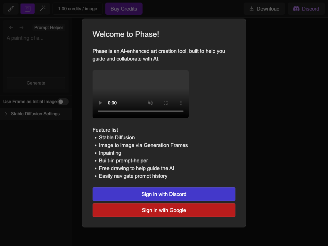Go to previous prompt in history
Viewport: 328px width, 246px height.
(x=11, y=28)
